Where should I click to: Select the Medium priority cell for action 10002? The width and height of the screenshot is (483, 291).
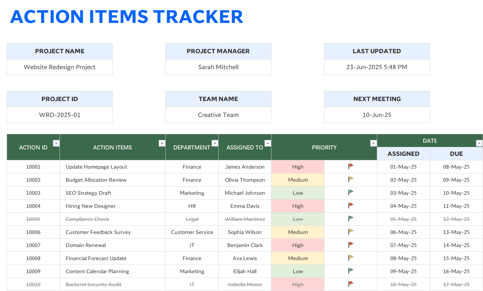[x=298, y=180]
